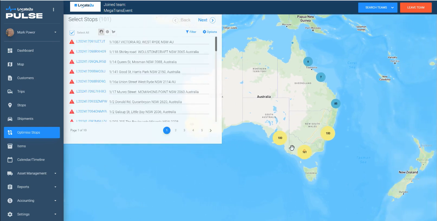Go to Shipments in the sidebar
Viewport: 437px width, 221px height.
tap(25, 119)
